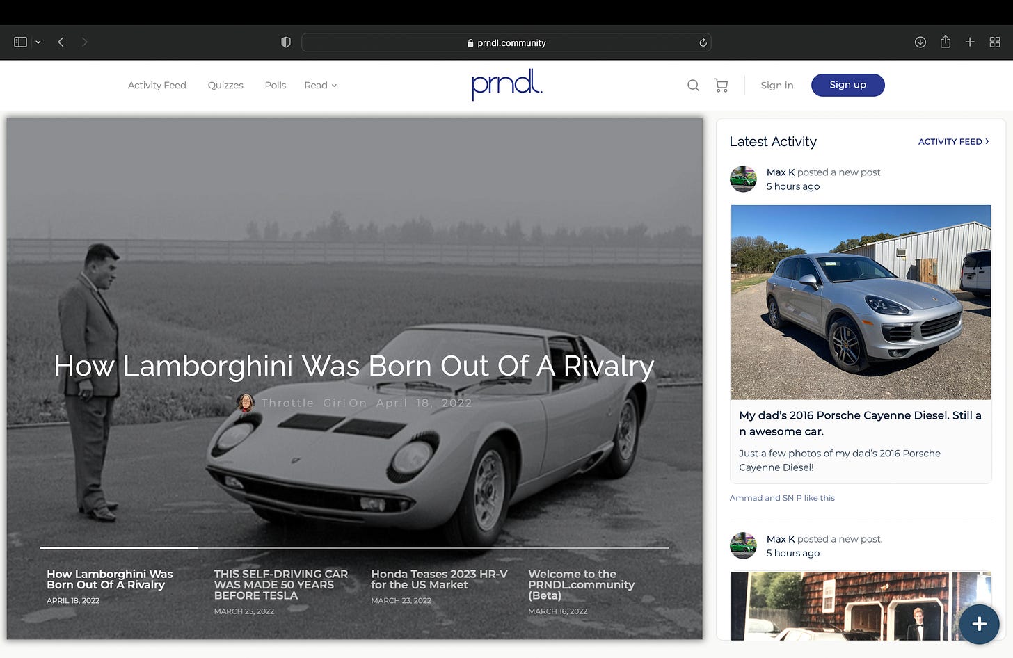Open the Porsche Cayenne Diesel post title
This screenshot has width=1013, height=658.
861,424
